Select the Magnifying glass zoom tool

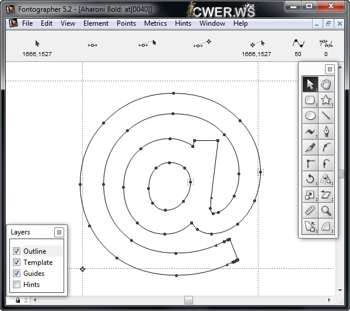(326, 210)
